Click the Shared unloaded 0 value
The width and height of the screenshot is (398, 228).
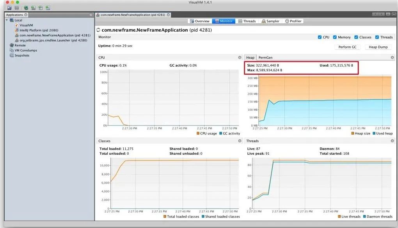[201, 154]
